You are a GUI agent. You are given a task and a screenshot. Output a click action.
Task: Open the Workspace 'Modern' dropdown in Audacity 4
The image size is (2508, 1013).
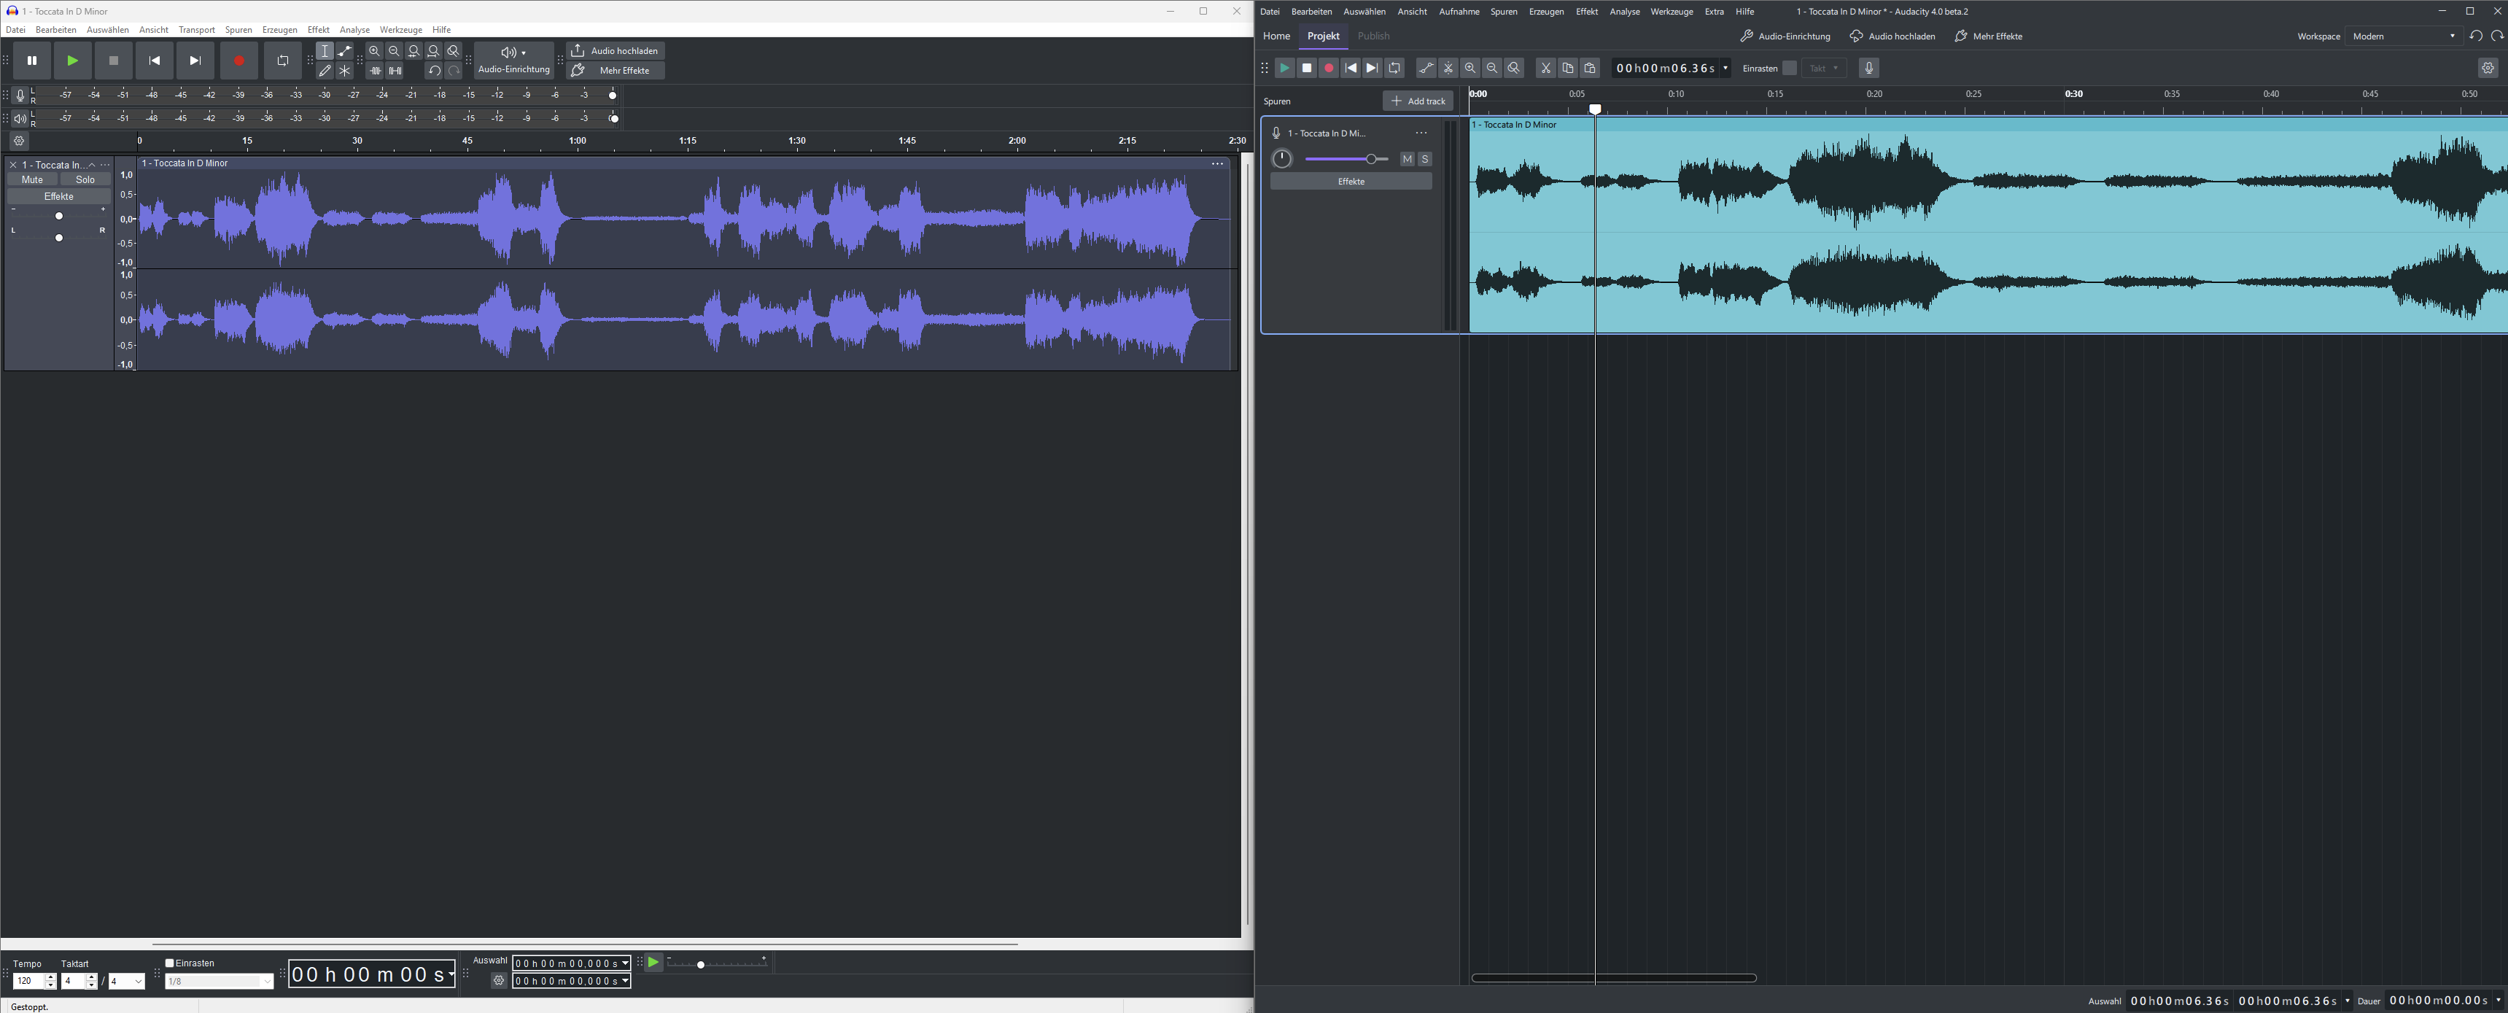point(2404,36)
